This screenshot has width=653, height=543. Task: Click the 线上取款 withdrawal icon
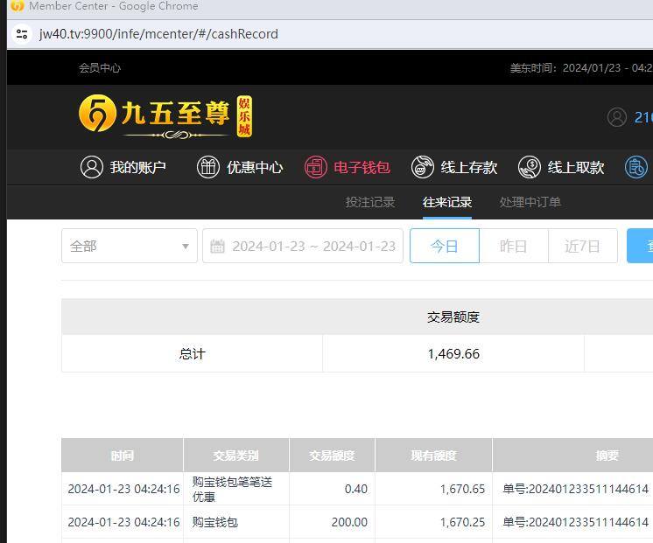click(530, 167)
